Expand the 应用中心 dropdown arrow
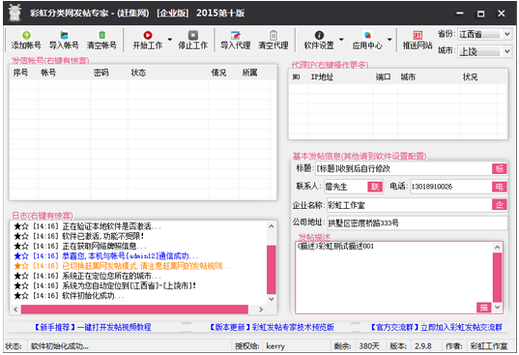519x355 pixels. tap(389, 40)
